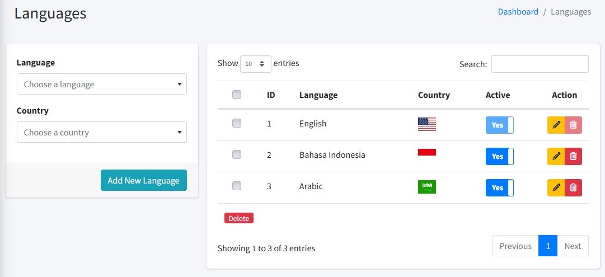Edit the English language row with pencil icon
The image size is (605, 277).
coord(556,125)
